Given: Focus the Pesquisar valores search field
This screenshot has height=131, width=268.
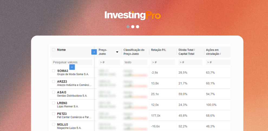Looking at the screenshot, I should 72,62.
